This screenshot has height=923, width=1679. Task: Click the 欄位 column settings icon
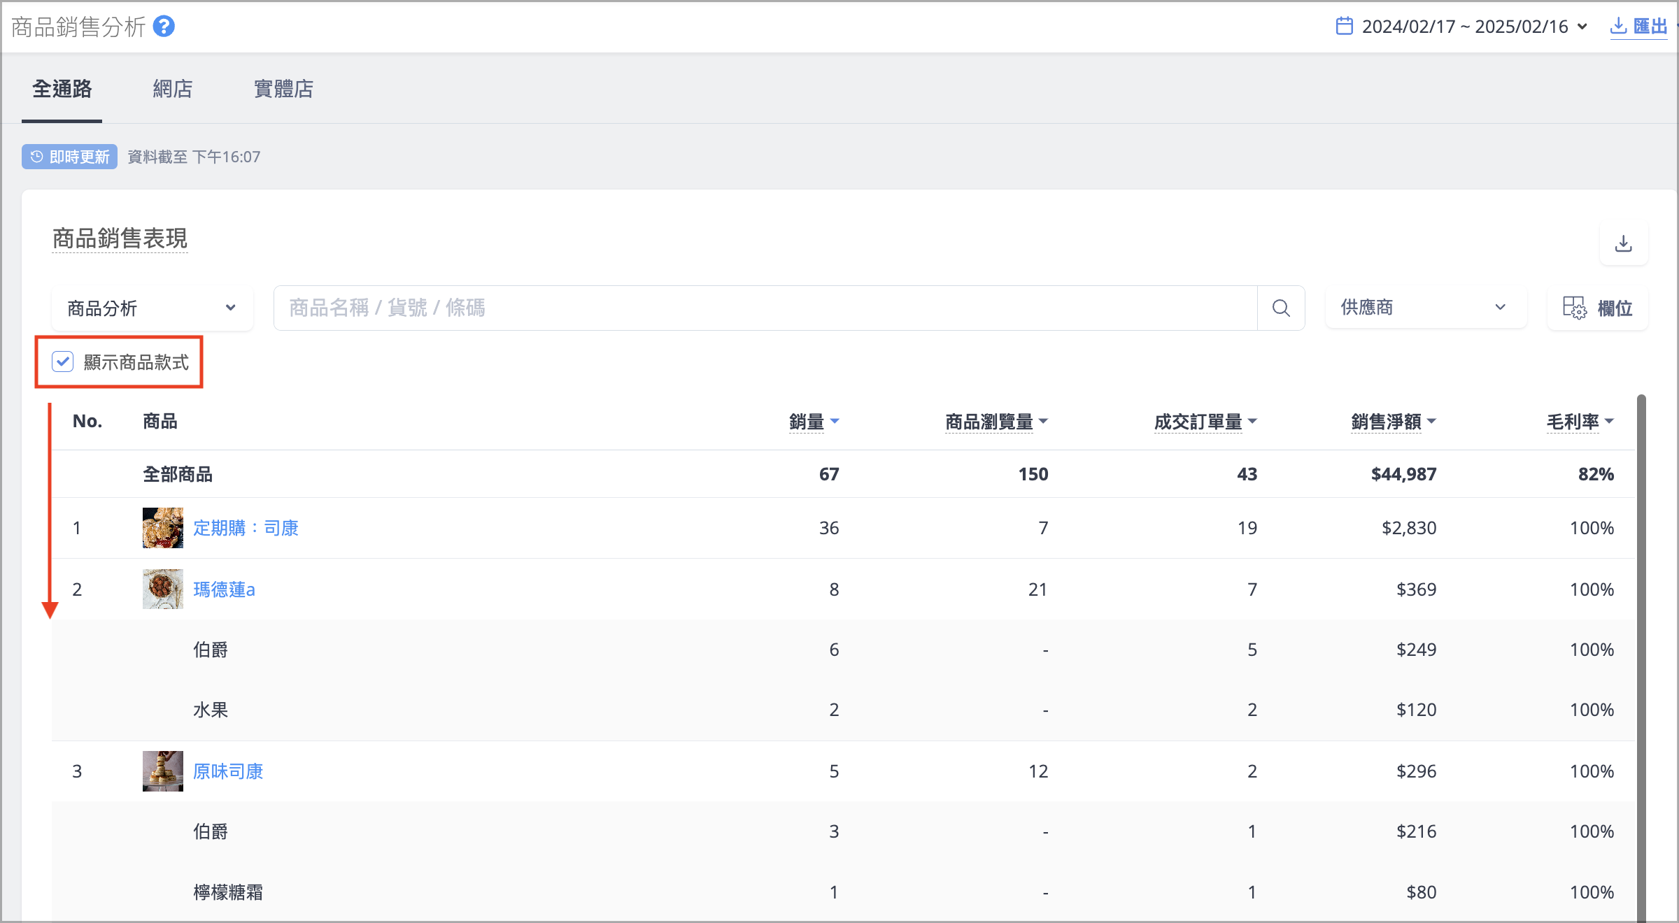pyautogui.click(x=1575, y=308)
